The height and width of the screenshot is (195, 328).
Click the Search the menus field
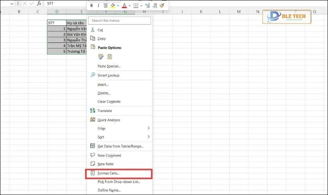pyautogui.click(x=119, y=20)
